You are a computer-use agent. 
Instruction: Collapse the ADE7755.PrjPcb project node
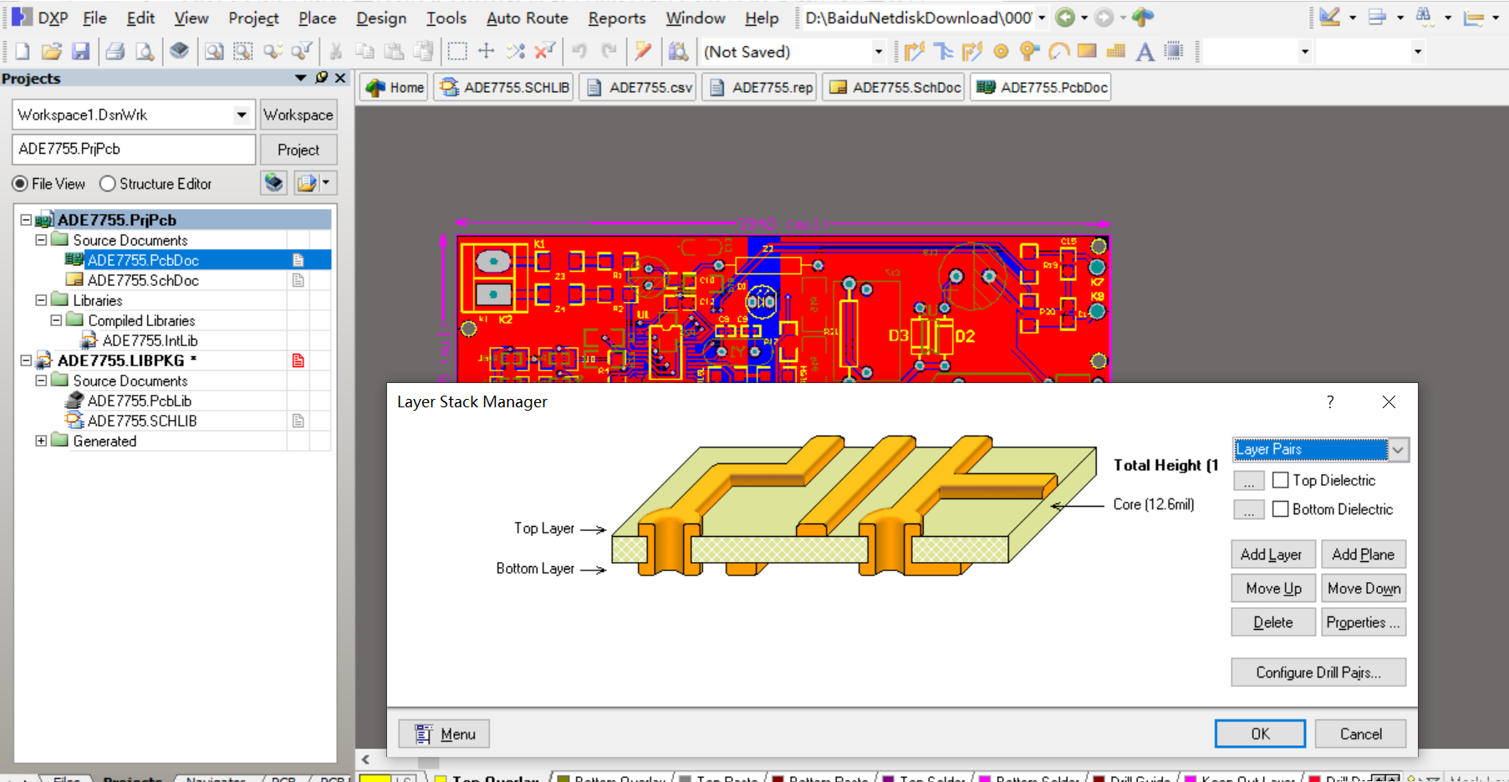(x=26, y=220)
